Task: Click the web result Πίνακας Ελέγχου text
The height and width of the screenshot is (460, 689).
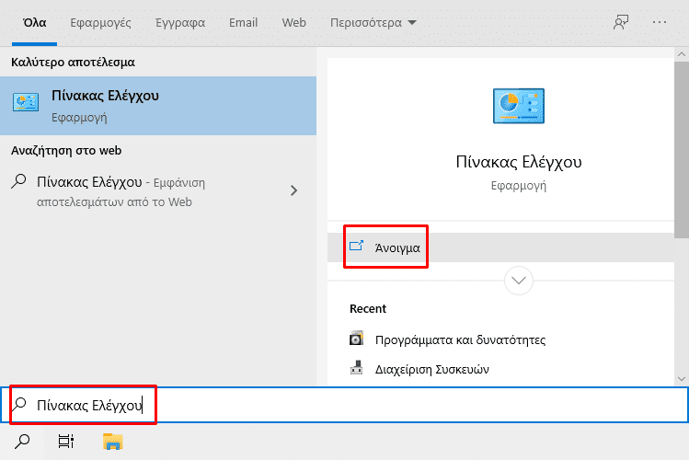Action: [89, 182]
